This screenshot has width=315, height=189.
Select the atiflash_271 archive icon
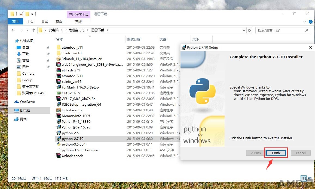59,70
